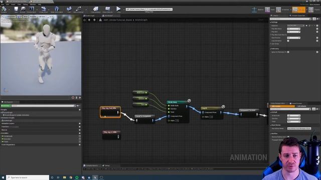Toggle visibility for Direction variable
This screenshot has height=180, width=321.
pos(80,139)
